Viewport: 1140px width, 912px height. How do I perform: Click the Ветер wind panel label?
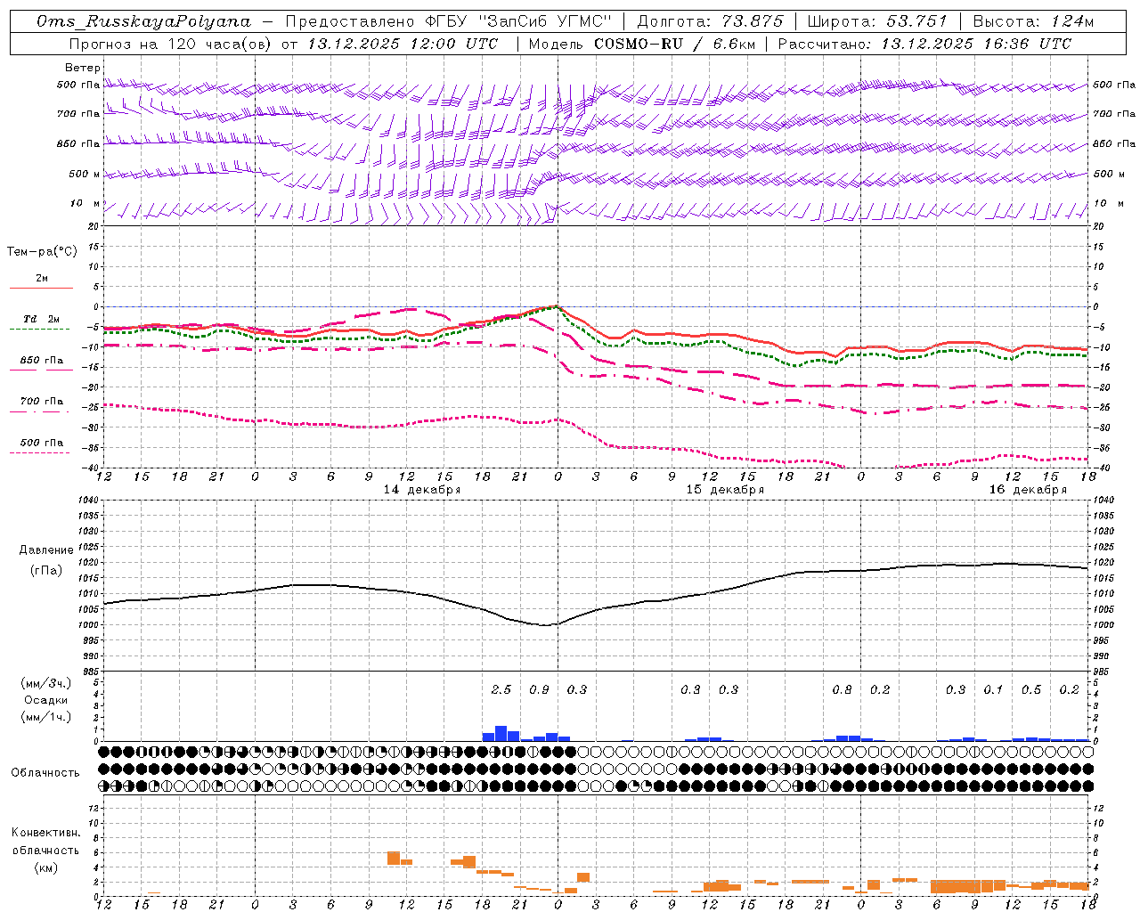click(83, 68)
